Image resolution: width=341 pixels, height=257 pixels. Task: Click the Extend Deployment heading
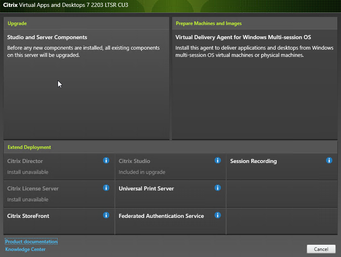(29, 147)
